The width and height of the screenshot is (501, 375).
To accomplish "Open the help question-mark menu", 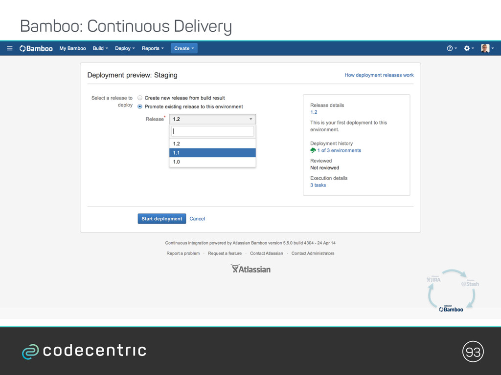I will 452,48.
